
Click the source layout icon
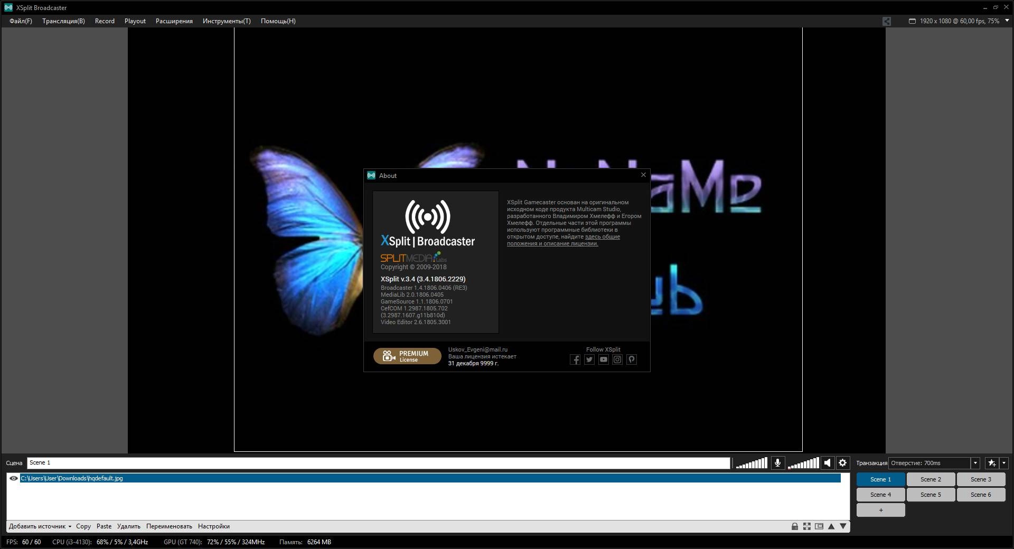(x=819, y=526)
